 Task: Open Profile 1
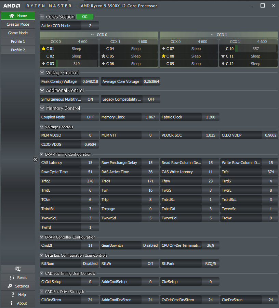(x=18, y=41)
